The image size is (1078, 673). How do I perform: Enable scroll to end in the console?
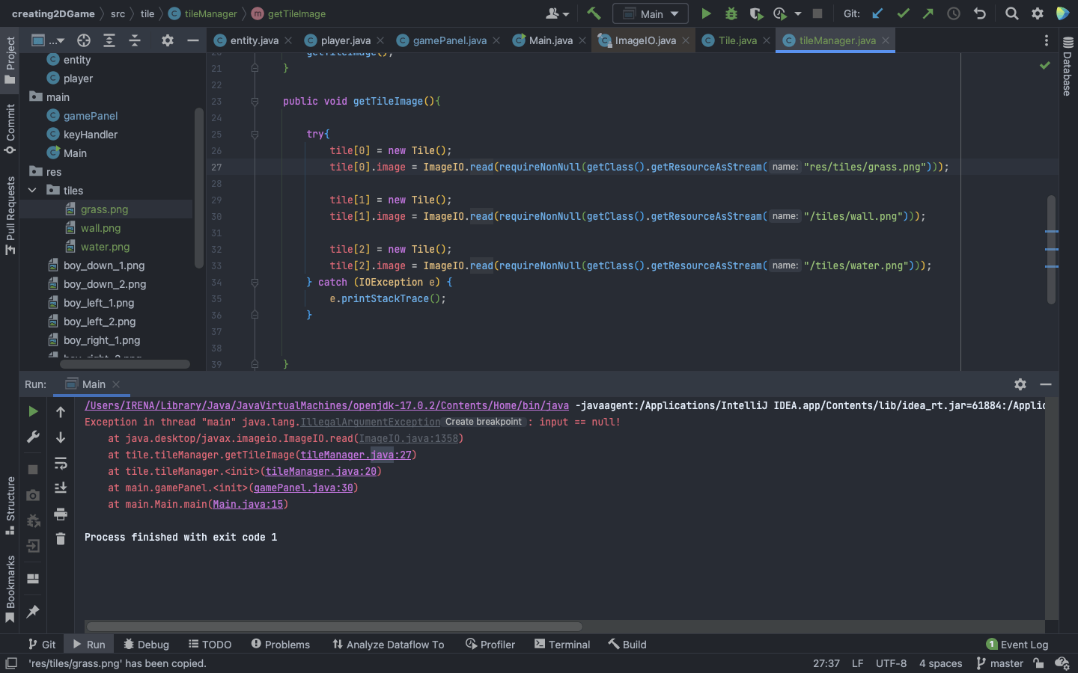pos(61,488)
